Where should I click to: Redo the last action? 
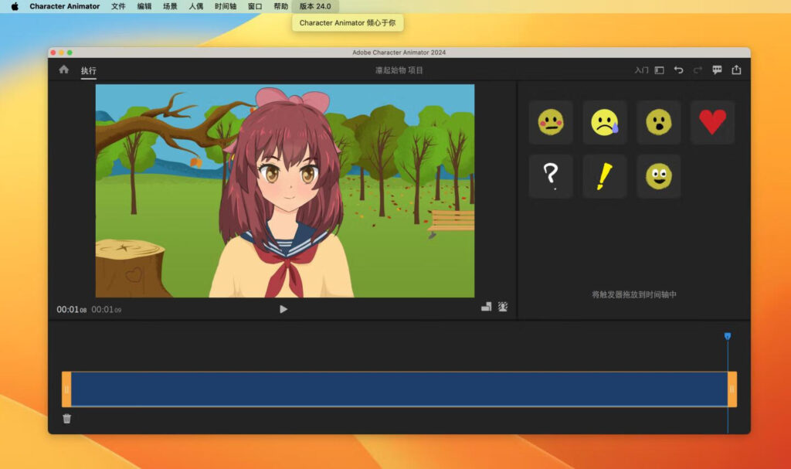(x=697, y=70)
